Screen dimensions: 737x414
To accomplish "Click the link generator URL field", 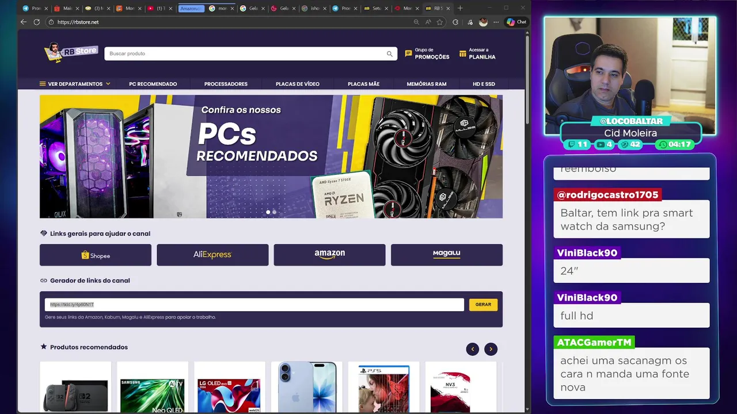I will [x=254, y=305].
